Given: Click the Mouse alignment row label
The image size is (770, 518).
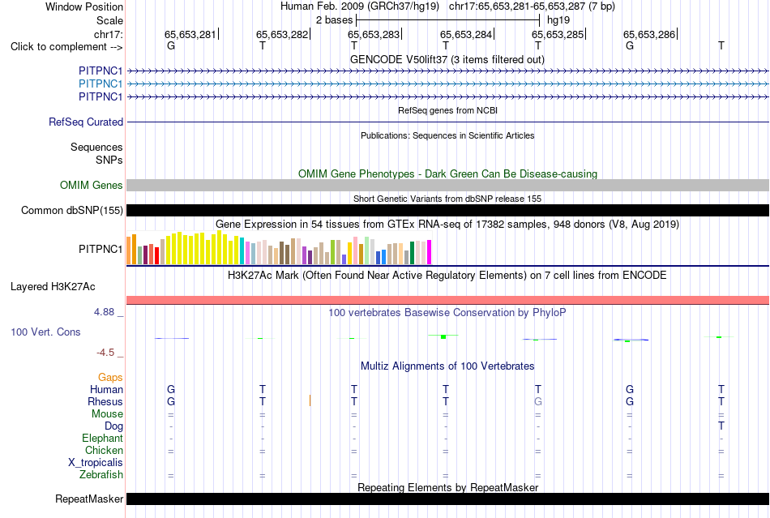Looking at the screenshot, I should pyautogui.click(x=107, y=414).
